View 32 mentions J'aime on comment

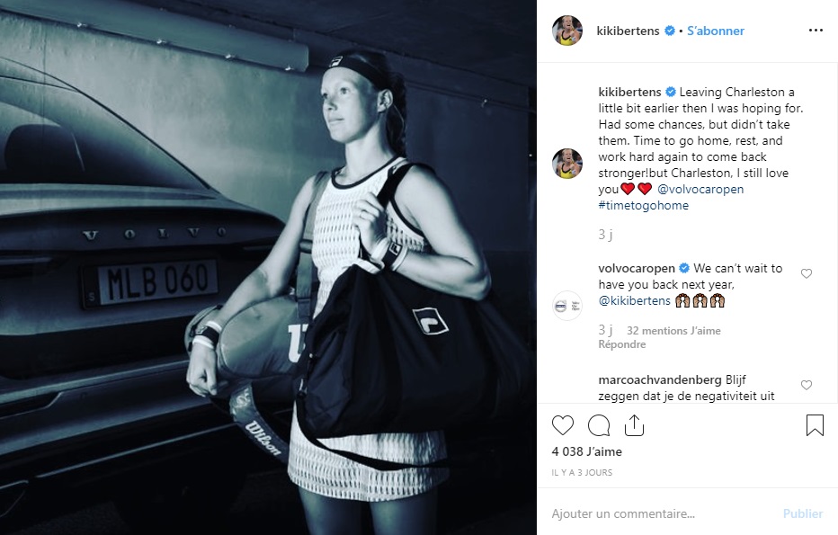point(673,331)
